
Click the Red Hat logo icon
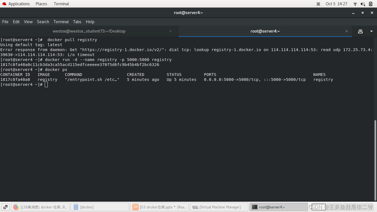tap(4, 4)
